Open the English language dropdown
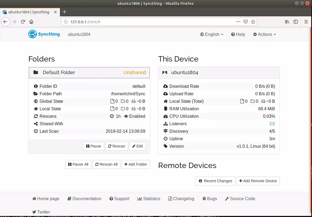This screenshot has height=217, width=312. pyautogui.click(x=212, y=34)
